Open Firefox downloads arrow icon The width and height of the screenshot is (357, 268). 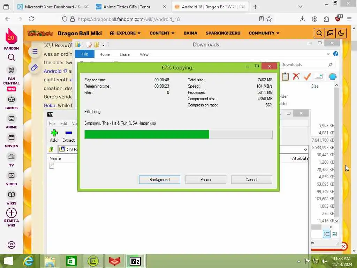pos(302,19)
